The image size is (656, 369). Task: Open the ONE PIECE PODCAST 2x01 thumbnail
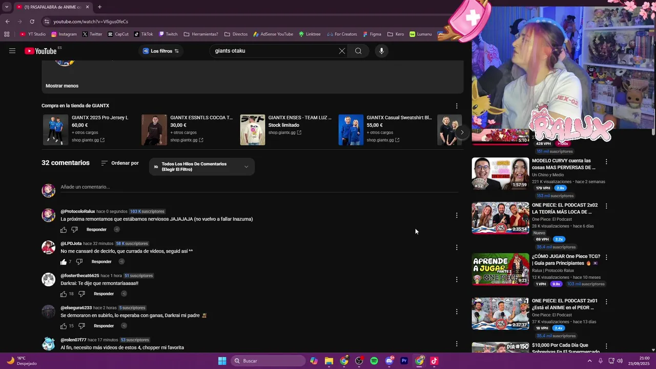click(500, 314)
